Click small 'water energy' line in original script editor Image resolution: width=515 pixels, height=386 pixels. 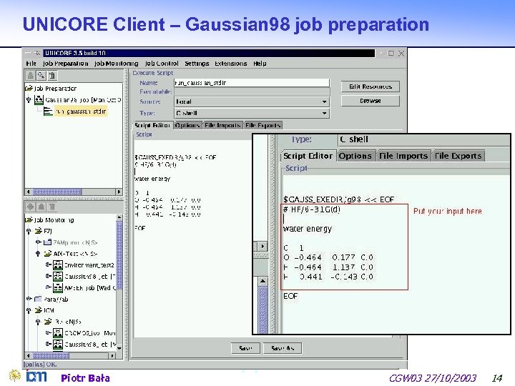pyautogui.click(x=152, y=179)
